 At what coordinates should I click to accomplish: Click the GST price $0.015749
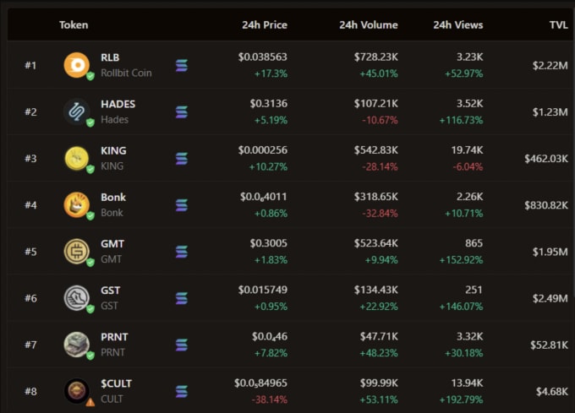263,290
